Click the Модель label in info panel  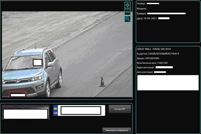(x=142, y=9)
